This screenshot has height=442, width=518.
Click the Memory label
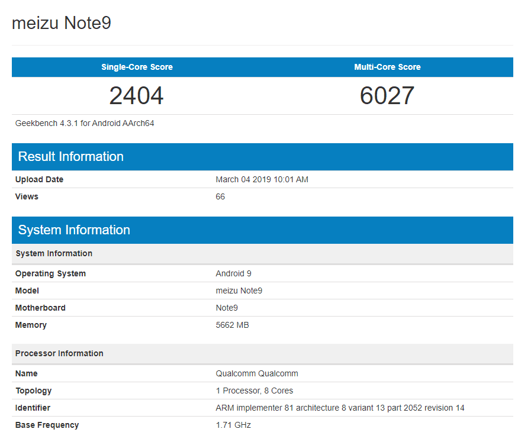point(31,325)
